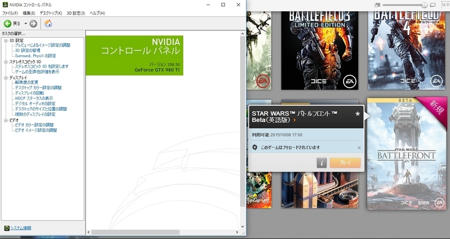
Task: Select the PopCap game cover in Origin
Action: click(259, 190)
